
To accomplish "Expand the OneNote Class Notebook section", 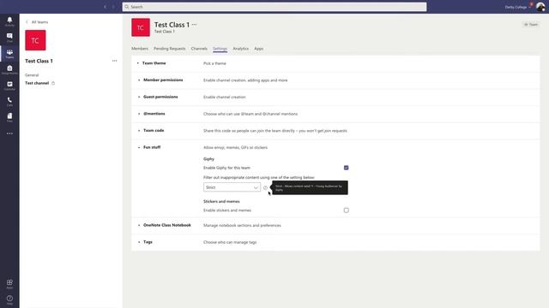I will click(139, 225).
